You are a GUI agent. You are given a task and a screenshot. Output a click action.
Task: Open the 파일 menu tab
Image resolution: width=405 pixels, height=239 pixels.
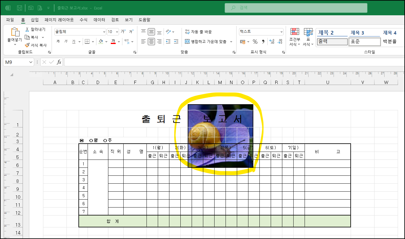(10, 20)
